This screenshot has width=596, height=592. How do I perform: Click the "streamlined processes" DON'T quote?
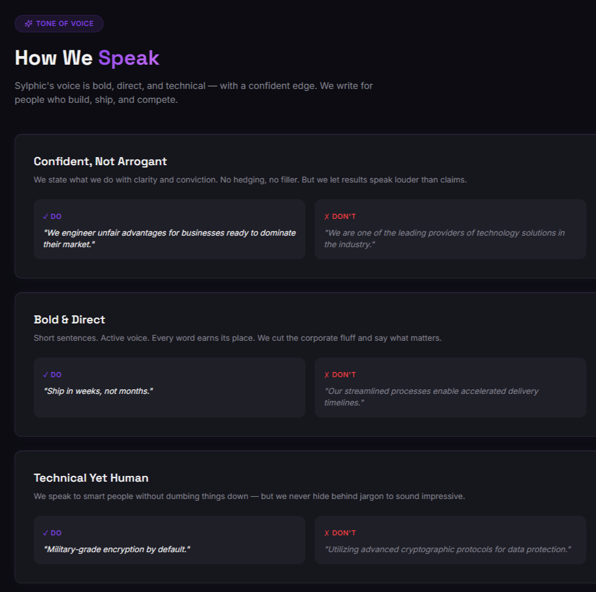tap(432, 397)
